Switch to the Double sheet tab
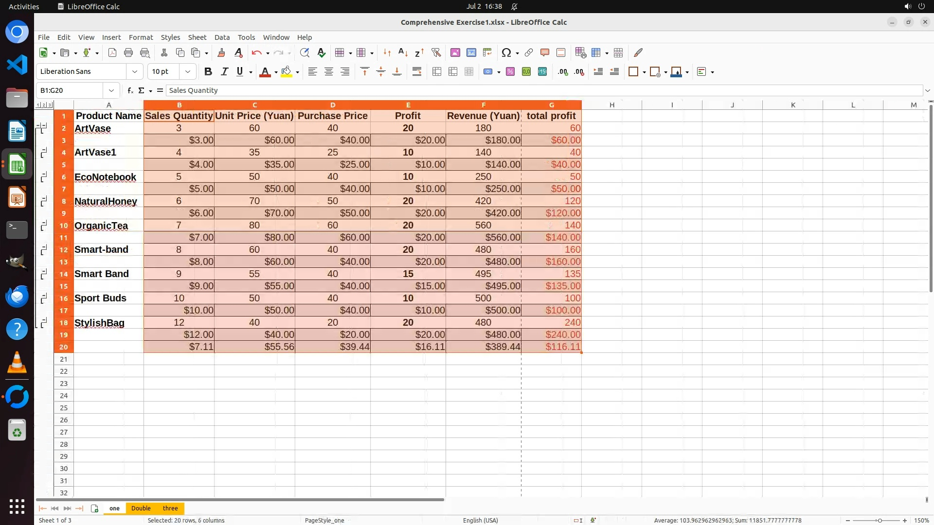The height and width of the screenshot is (525, 934). pos(141,508)
